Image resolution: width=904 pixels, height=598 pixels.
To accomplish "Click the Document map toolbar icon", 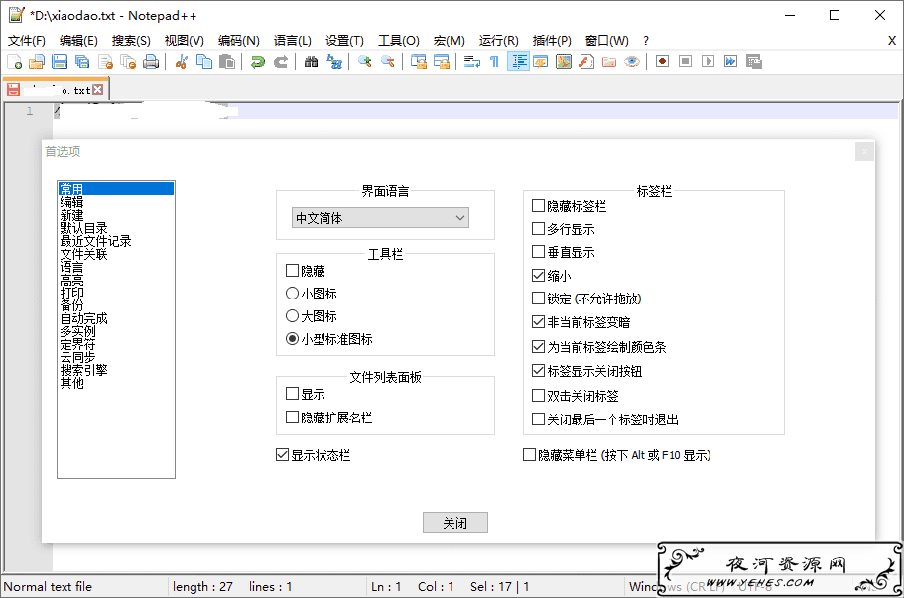I will click(564, 61).
